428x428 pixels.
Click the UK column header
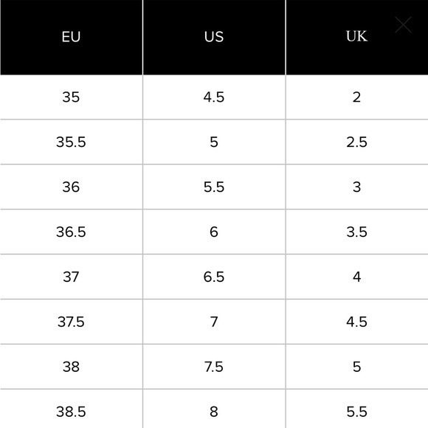click(357, 37)
